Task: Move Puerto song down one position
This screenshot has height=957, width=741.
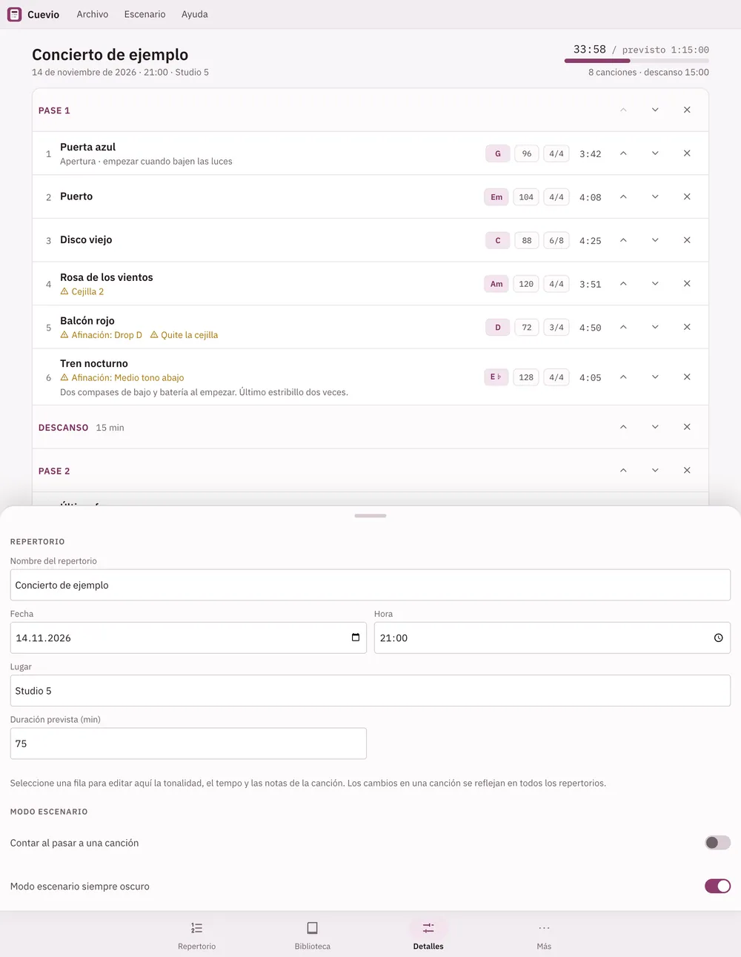Action: coord(655,197)
